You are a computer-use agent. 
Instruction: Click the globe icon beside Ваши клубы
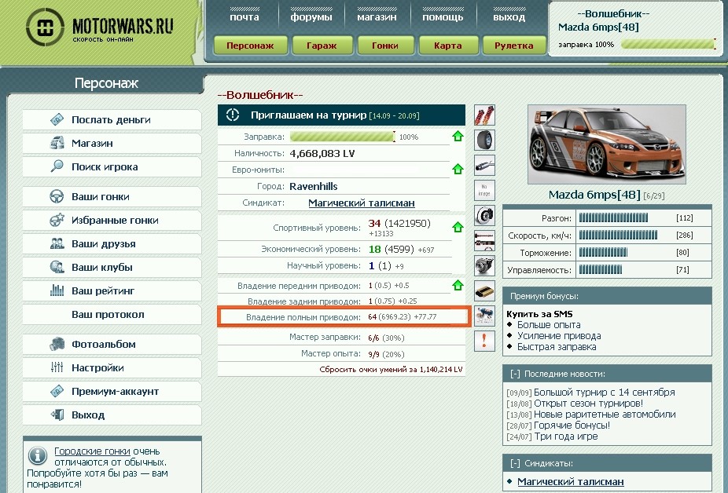click(57, 267)
